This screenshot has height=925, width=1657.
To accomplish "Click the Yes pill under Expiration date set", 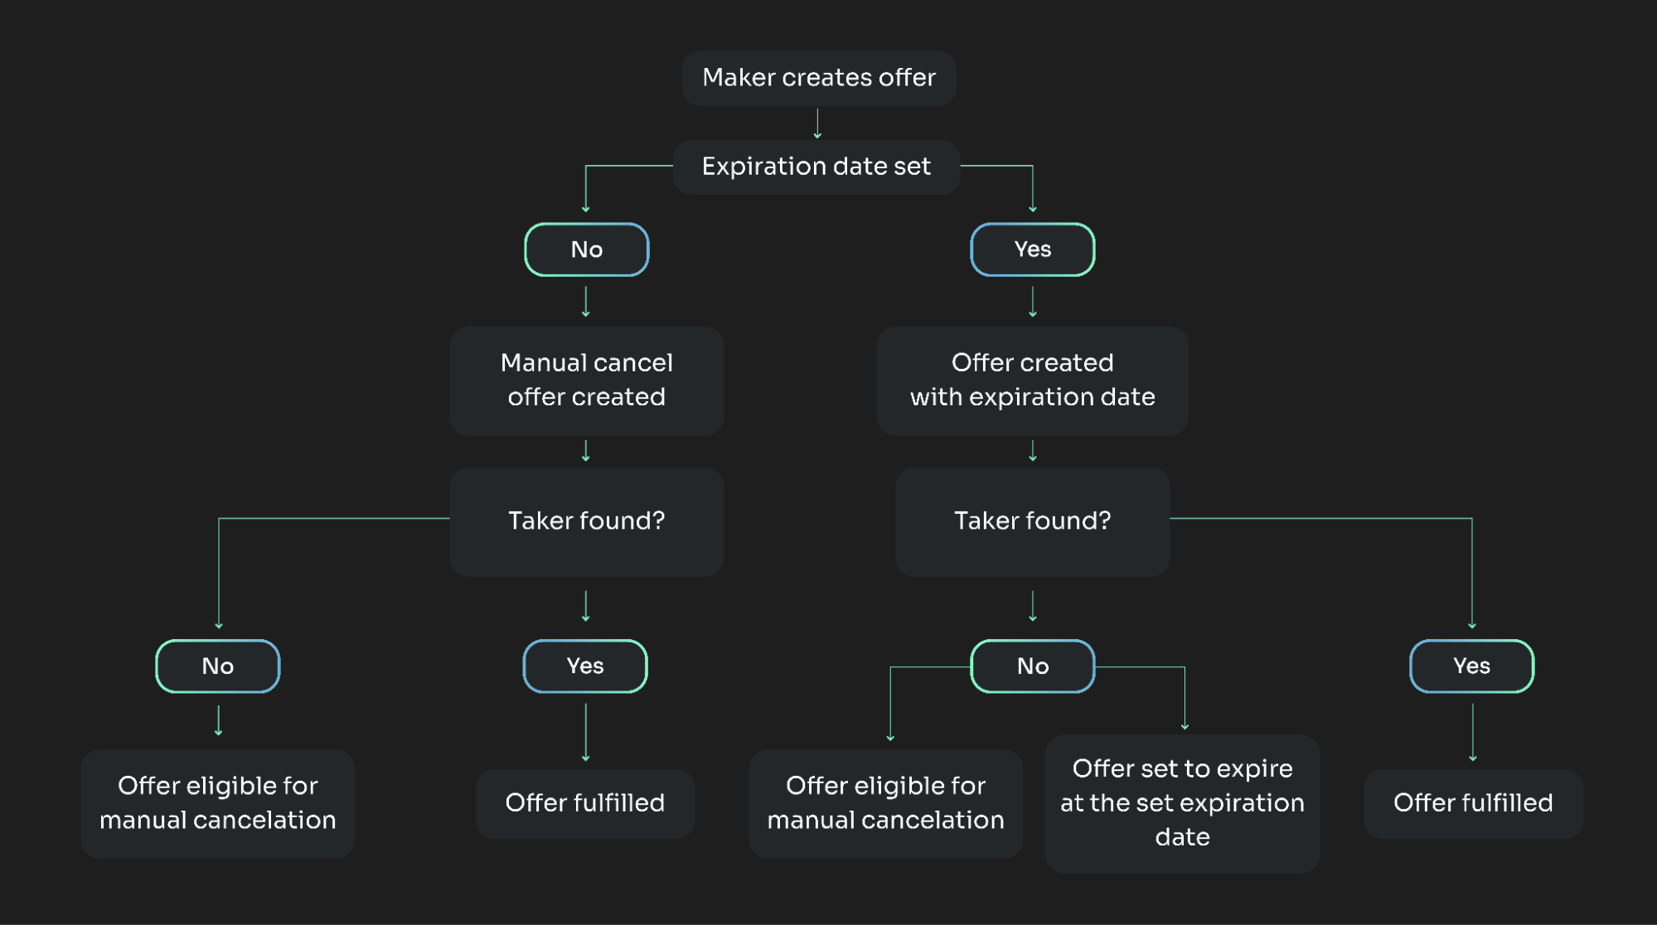I will coord(1033,249).
